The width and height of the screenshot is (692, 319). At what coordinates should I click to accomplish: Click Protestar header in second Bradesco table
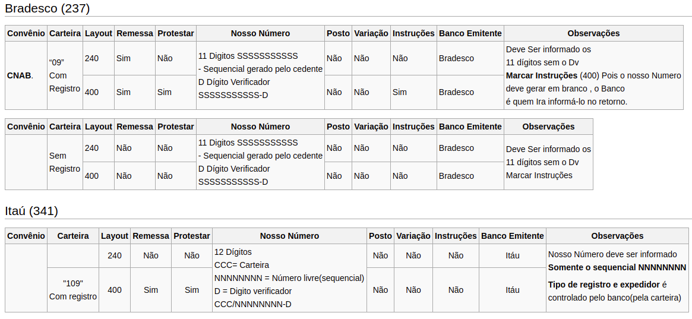[176, 127]
